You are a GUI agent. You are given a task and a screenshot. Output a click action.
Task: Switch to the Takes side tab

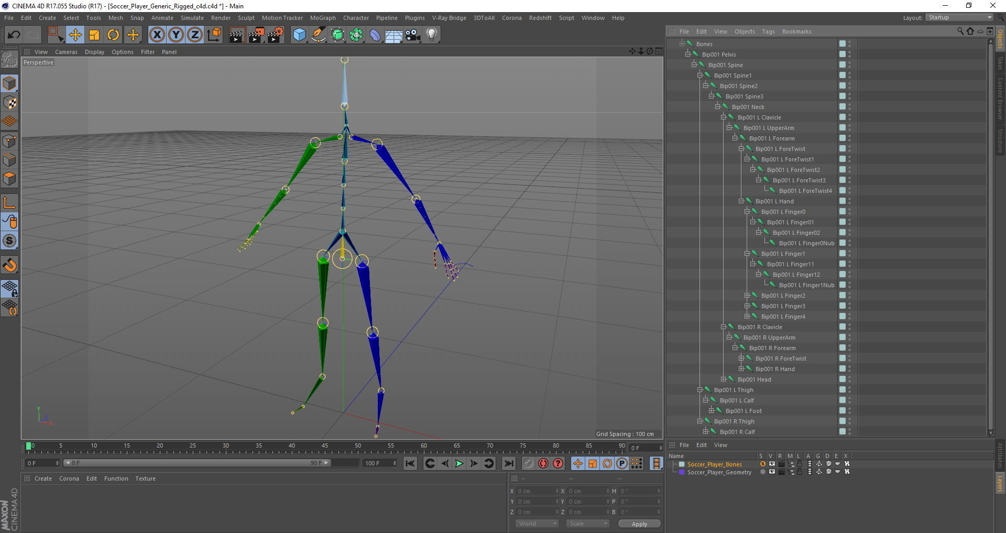[1000, 63]
